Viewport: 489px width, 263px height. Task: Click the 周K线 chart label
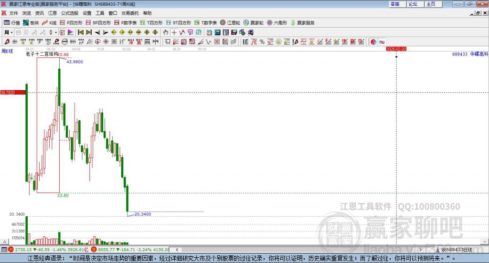coord(7,51)
